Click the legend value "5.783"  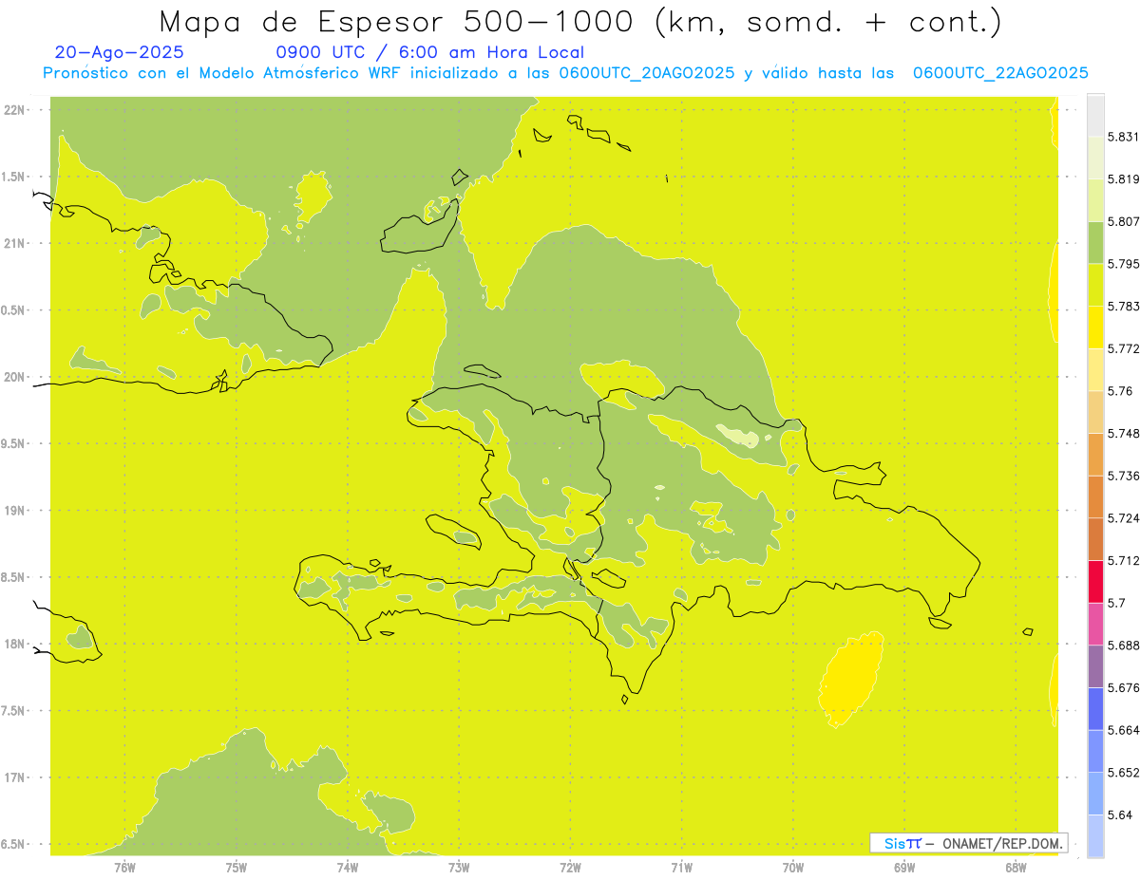(x=1123, y=306)
